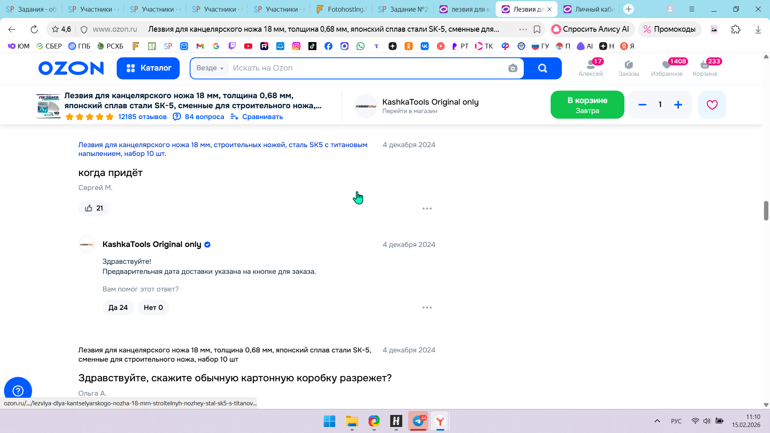
Task: Switch to the "Личный каби" browser tab
Action: click(590, 9)
